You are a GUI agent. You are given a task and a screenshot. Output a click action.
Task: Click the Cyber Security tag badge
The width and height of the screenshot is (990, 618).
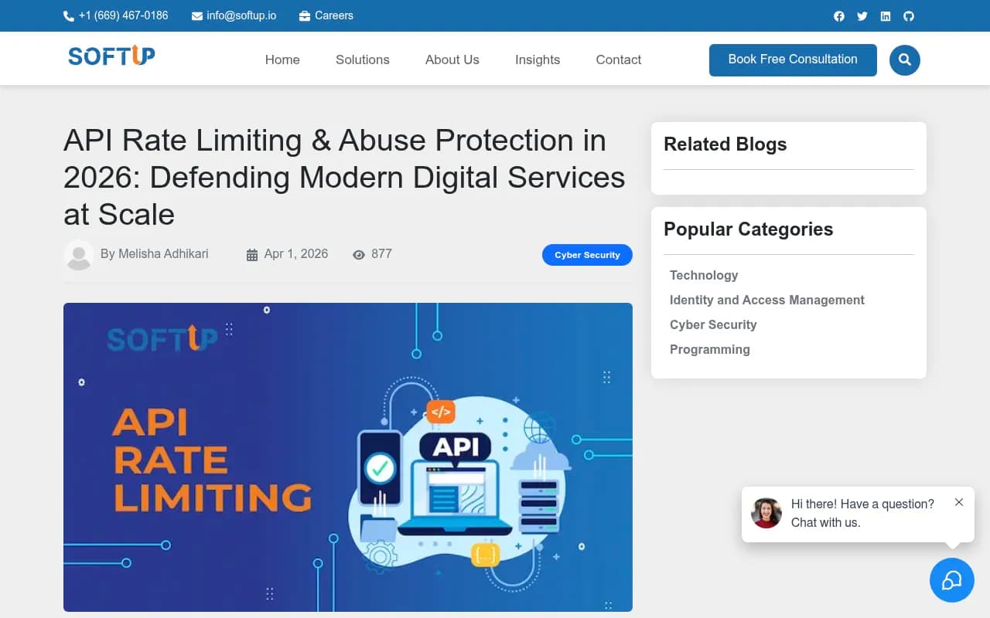click(x=587, y=255)
